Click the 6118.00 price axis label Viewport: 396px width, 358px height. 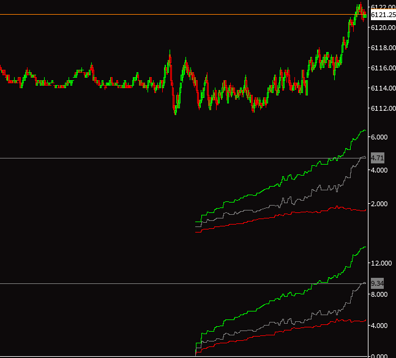point(383,48)
